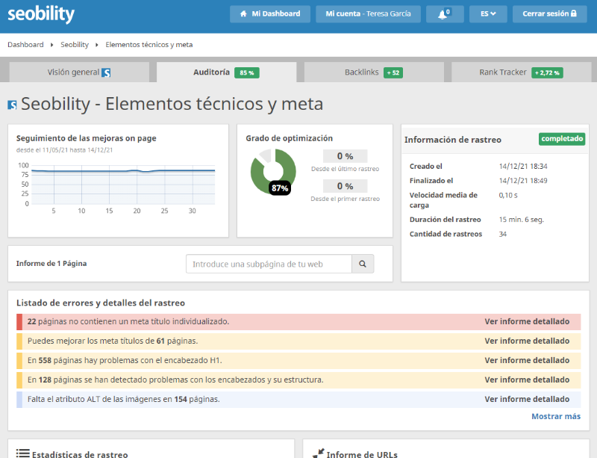Click Creado el value 14/12/21 18:34

[523, 167]
